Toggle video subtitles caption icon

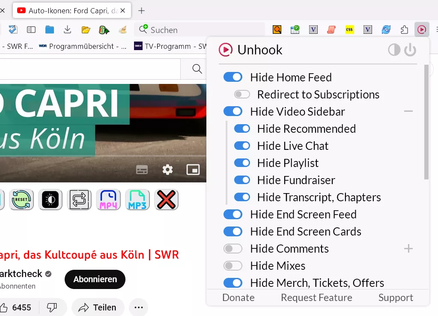point(142,170)
